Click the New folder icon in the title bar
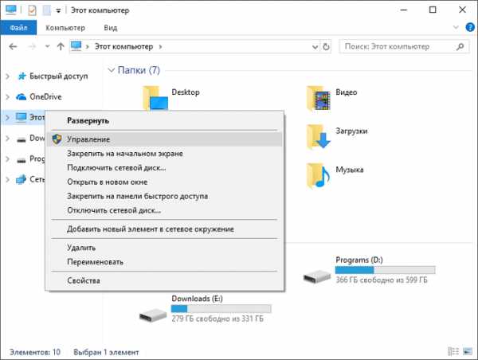The width and height of the screenshot is (478, 360). [47, 10]
